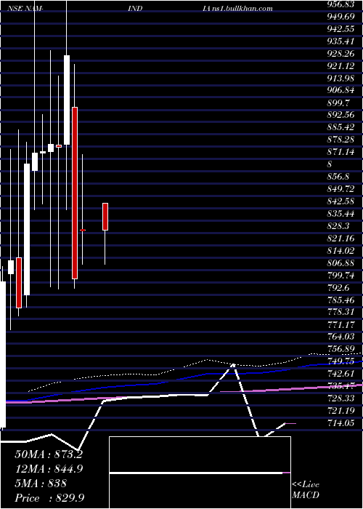Click the 12MA : 844.9 readout

[49, 468]
